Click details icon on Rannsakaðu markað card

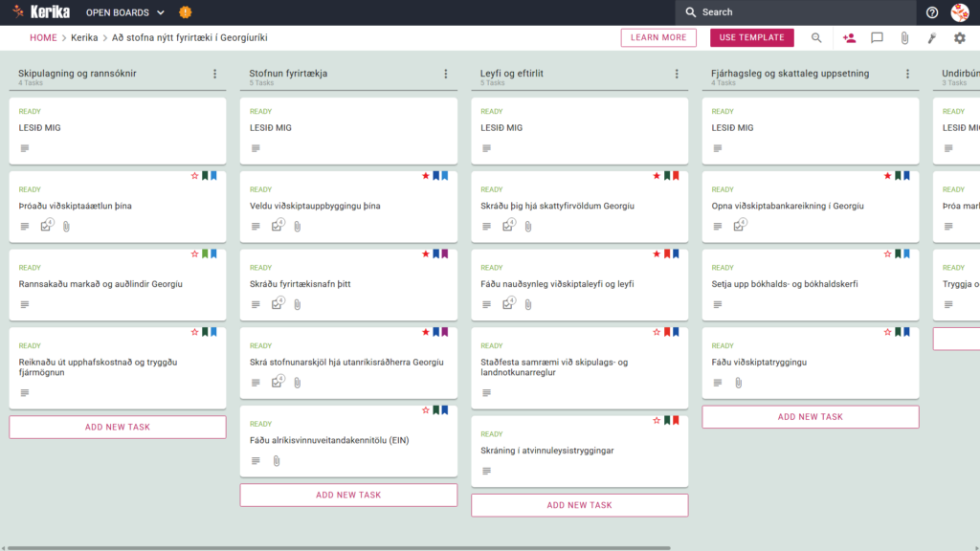pos(24,304)
